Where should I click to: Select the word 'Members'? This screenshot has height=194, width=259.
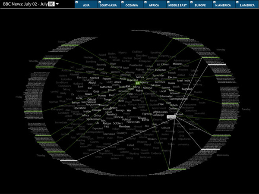coord(125,126)
